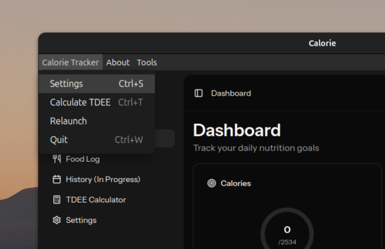Click the Calories target icon
385x249 pixels.
(x=212, y=183)
